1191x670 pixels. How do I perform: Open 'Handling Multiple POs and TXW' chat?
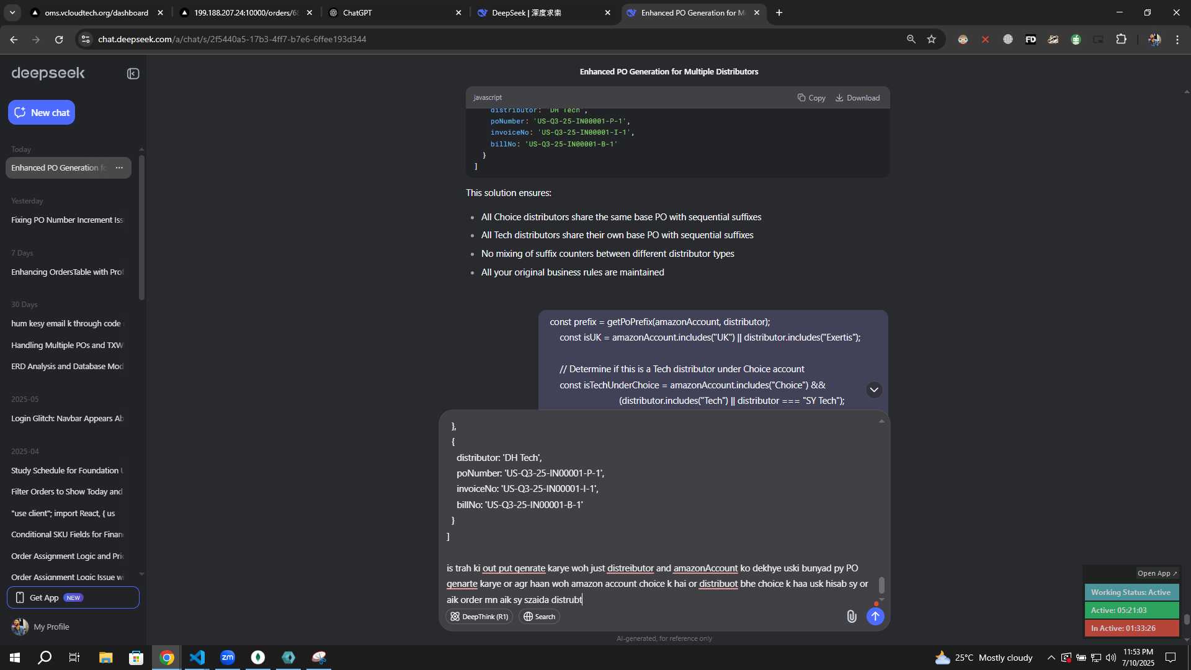67,345
